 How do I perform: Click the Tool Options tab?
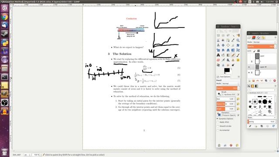click(224, 77)
